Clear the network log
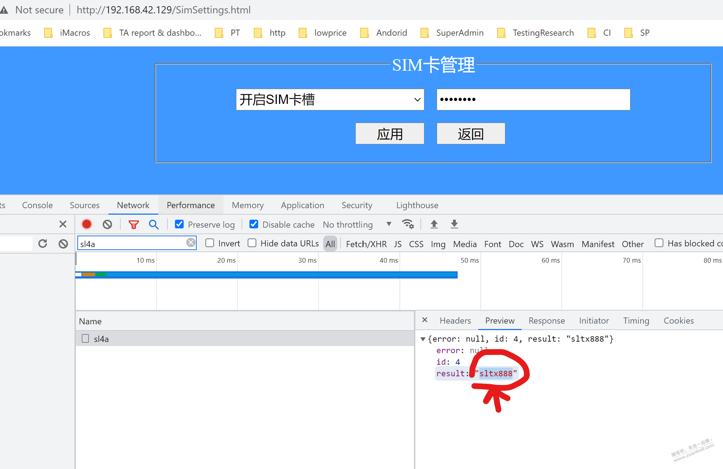Image resolution: width=723 pixels, height=469 pixels. [x=107, y=224]
